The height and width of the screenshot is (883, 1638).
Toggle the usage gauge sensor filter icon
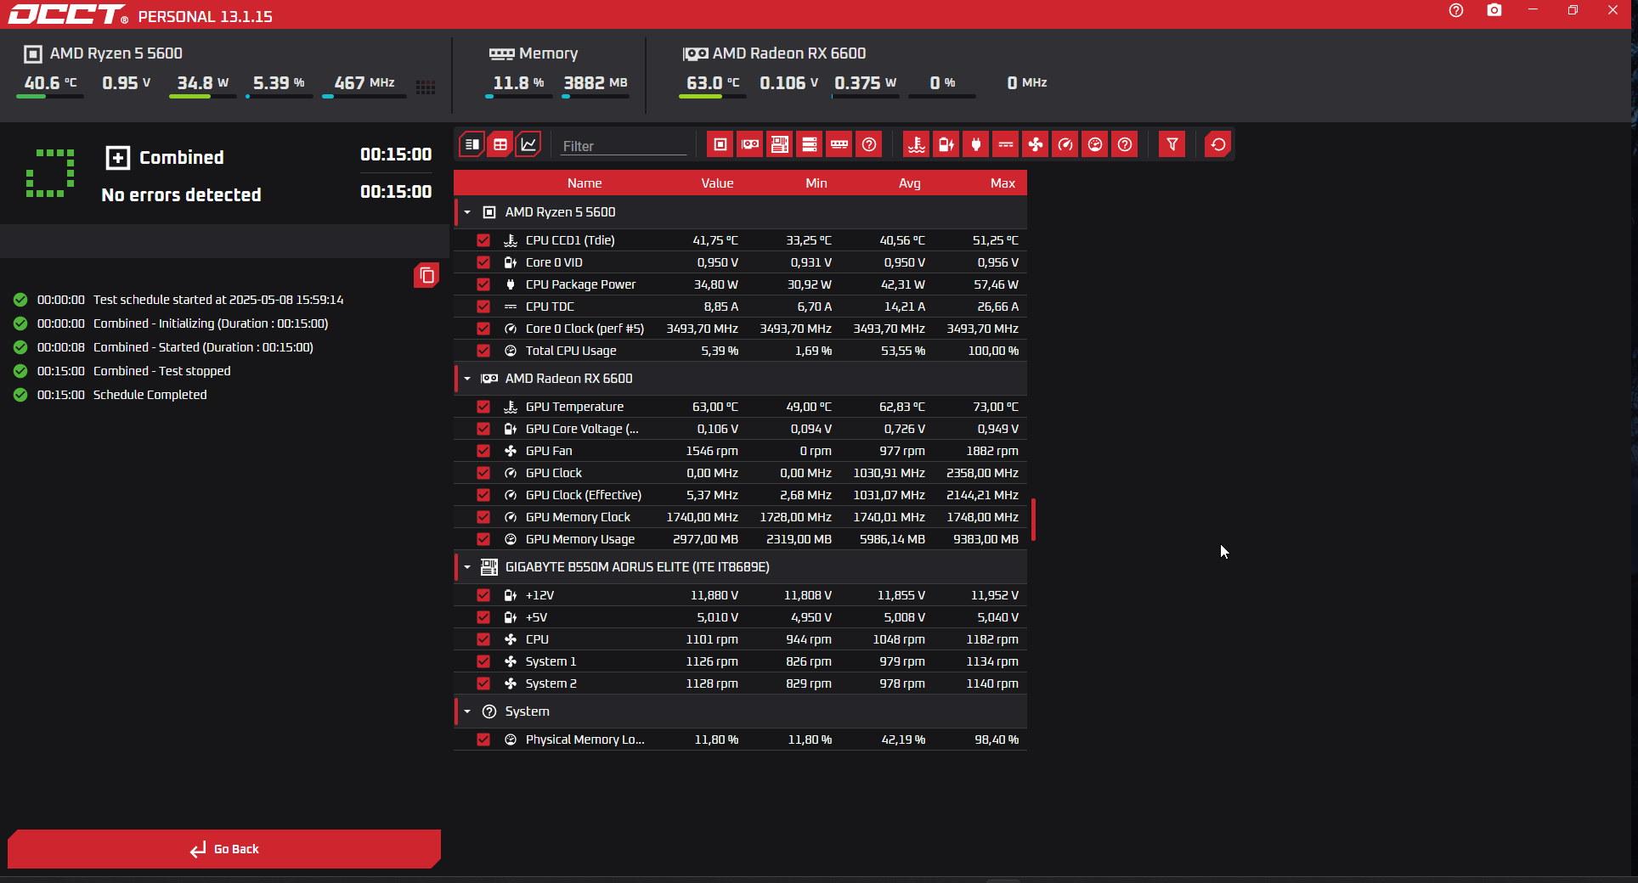pos(1095,144)
